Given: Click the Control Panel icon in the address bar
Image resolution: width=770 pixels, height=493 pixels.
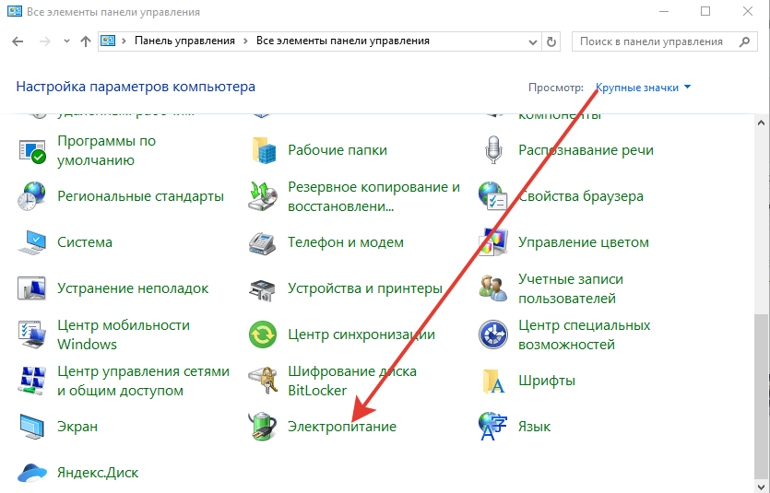Looking at the screenshot, I should coord(108,41).
